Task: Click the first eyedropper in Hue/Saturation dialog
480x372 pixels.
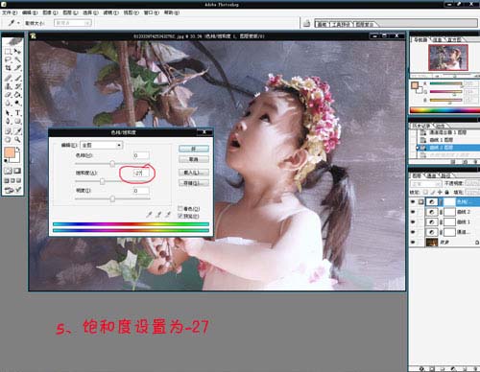Action: (x=149, y=215)
